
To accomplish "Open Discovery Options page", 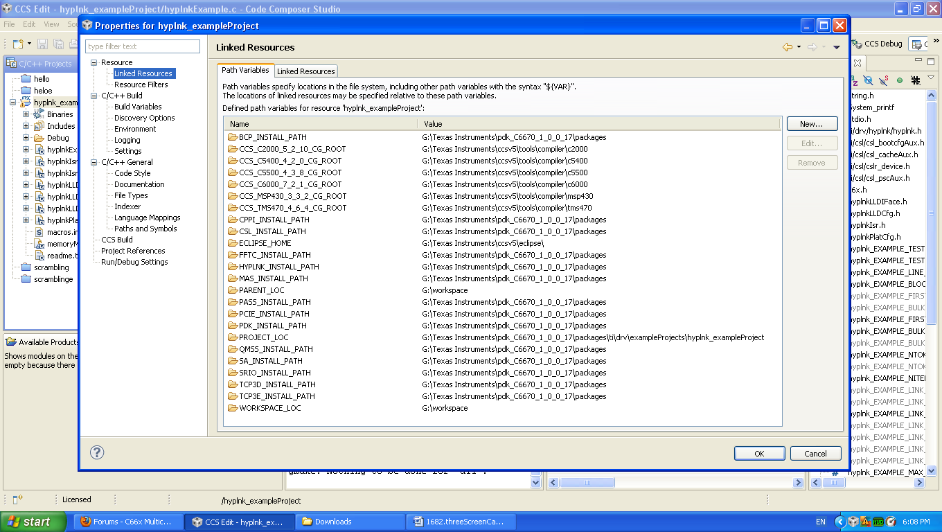I will (144, 118).
